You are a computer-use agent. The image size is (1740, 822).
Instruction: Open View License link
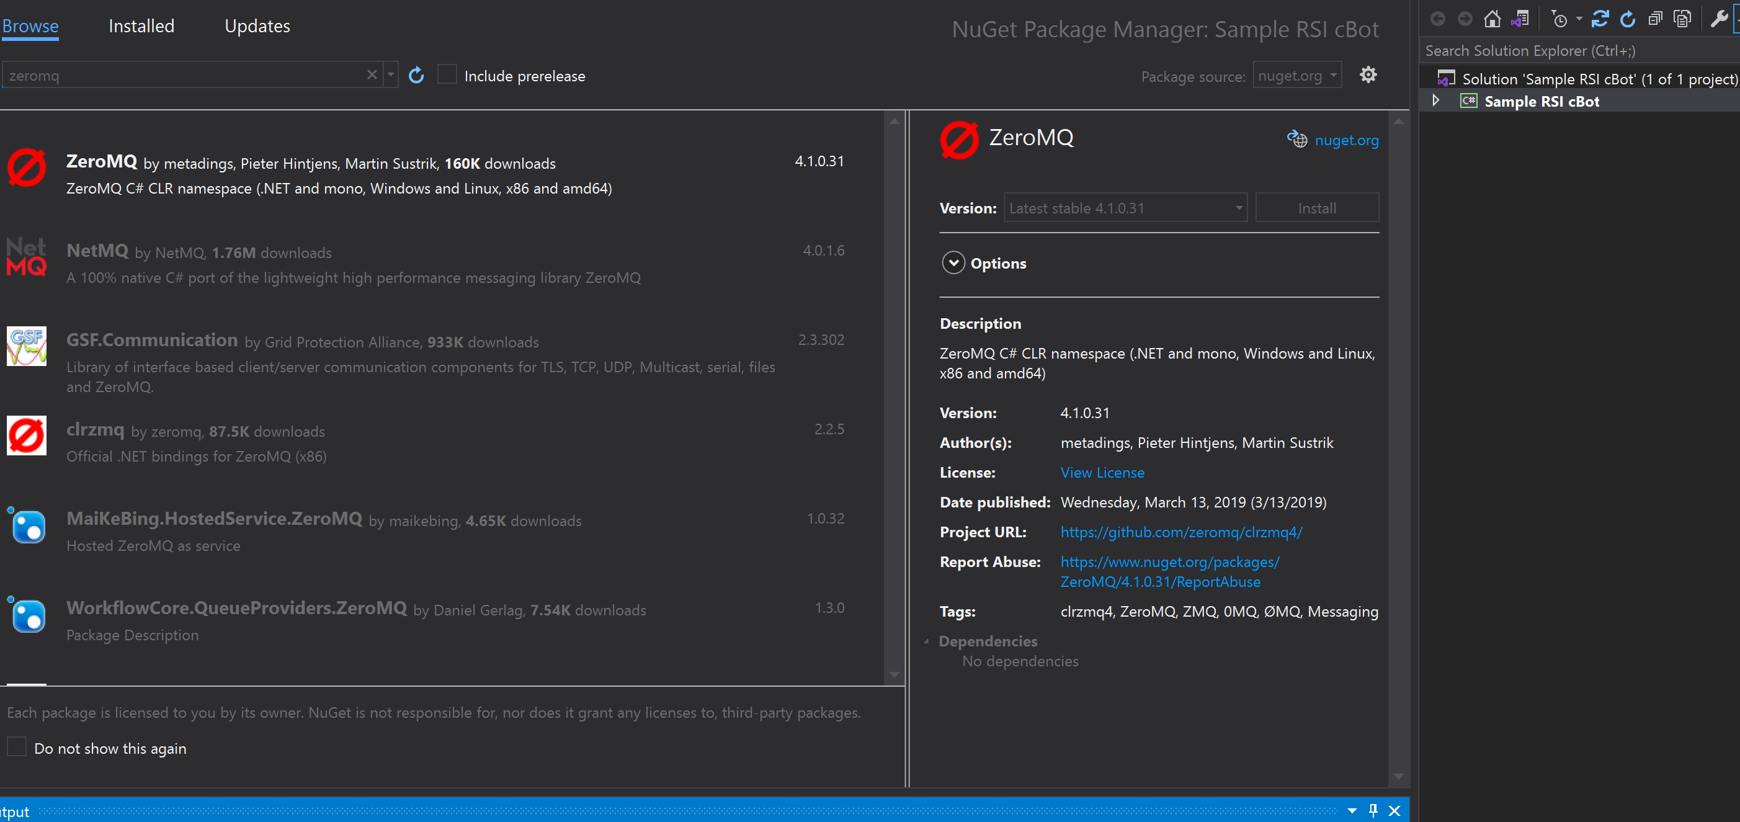point(1102,472)
